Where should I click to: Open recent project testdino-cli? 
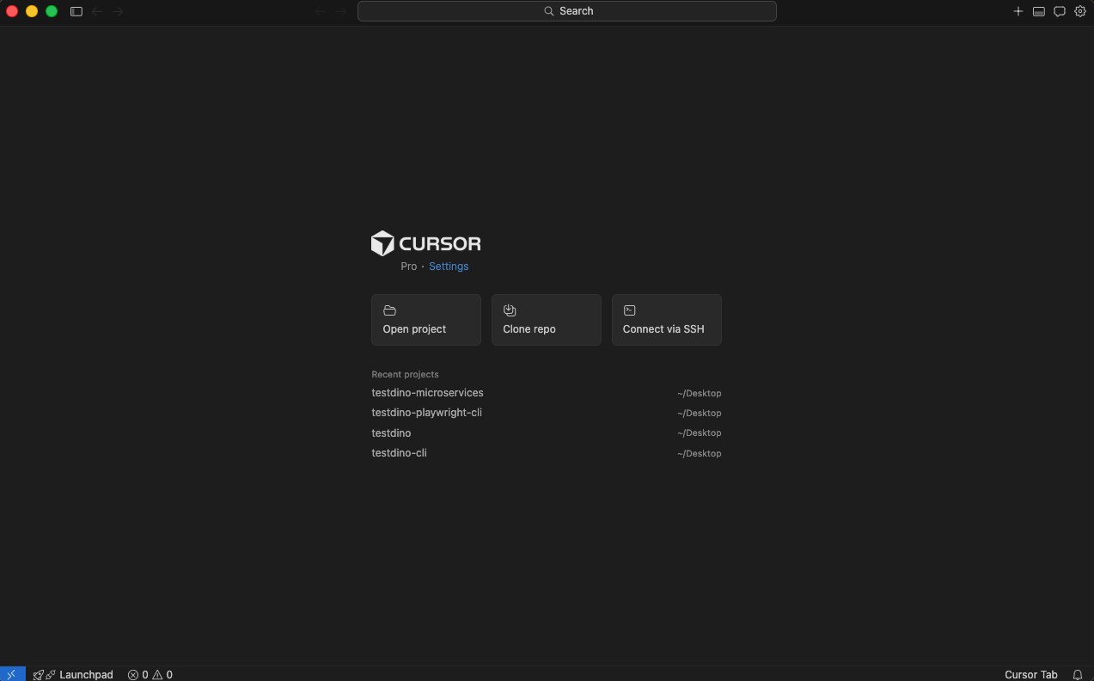[x=399, y=453]
